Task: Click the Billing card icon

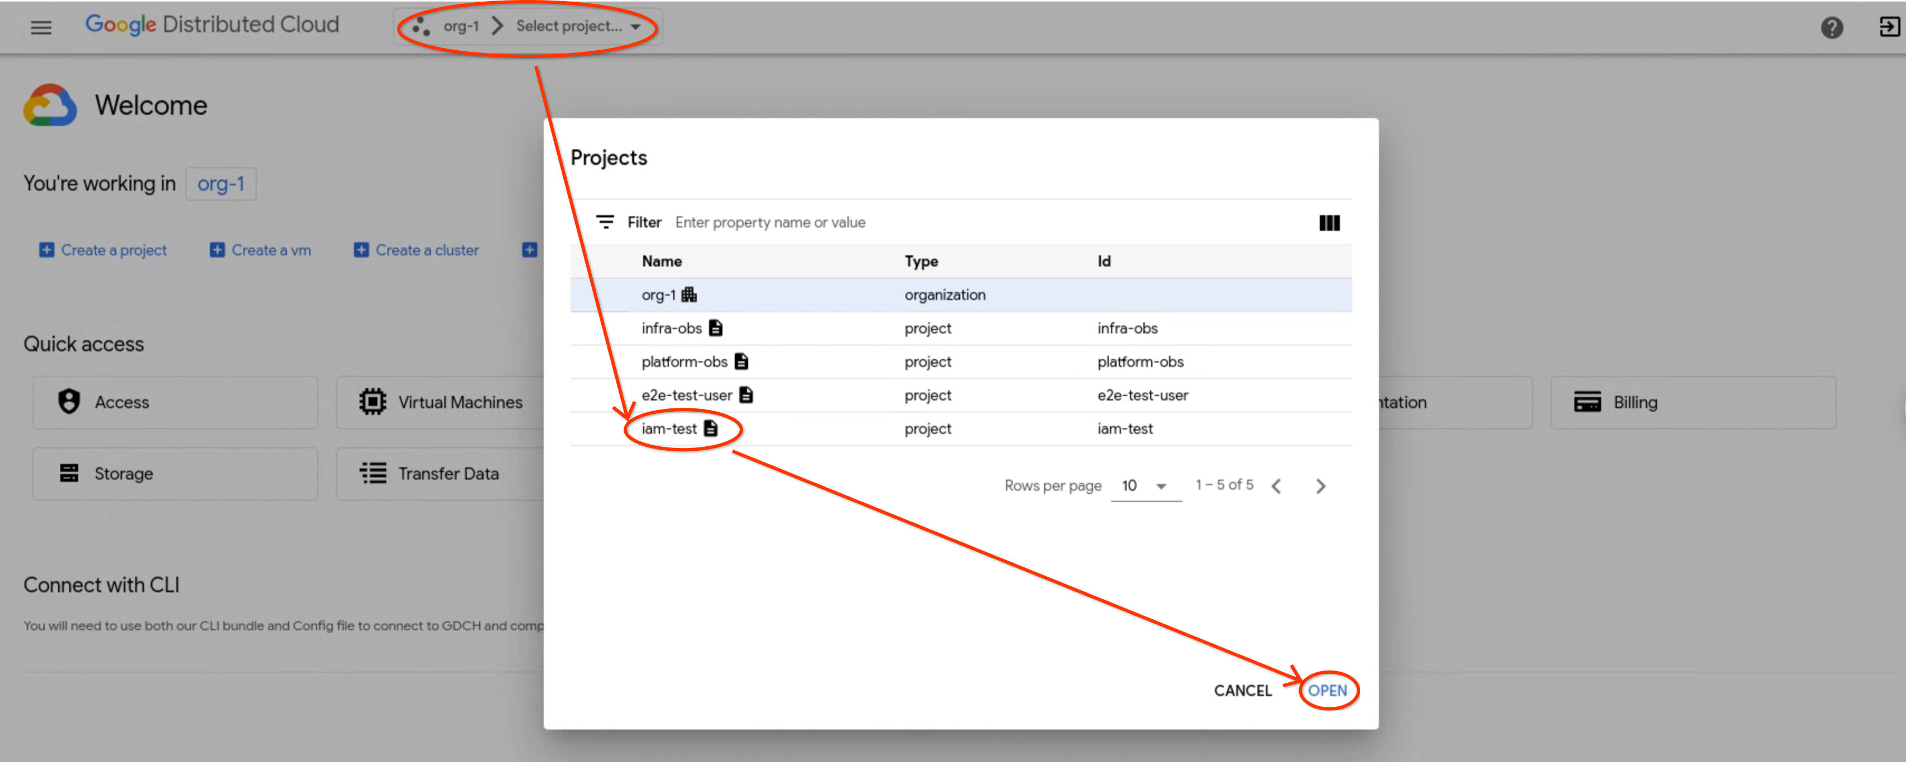Action: click(1587, 402)
